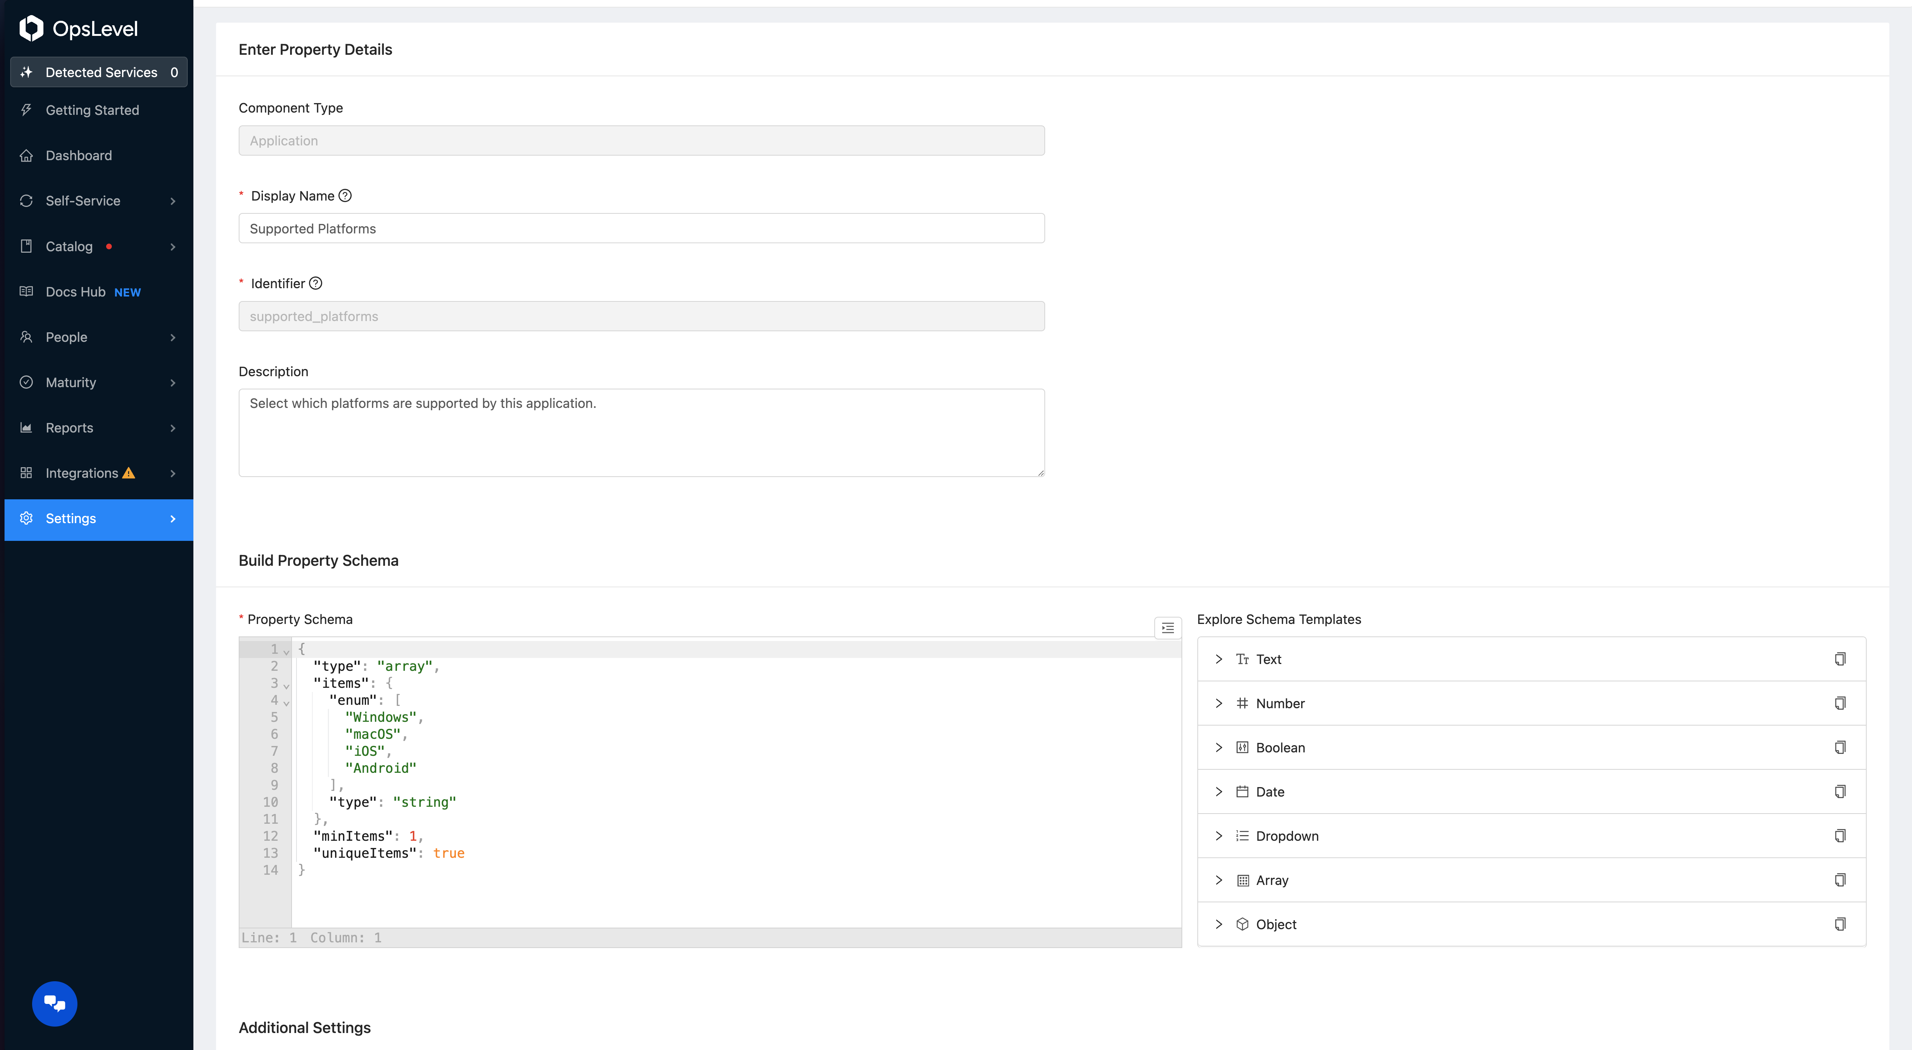Expand the Integrations submenu chevron
The width and height of the screenshot is (1912, 1050).
coord(173,473)
